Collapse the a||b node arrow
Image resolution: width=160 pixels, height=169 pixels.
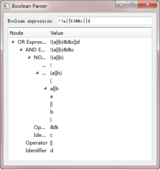(45, 89)
